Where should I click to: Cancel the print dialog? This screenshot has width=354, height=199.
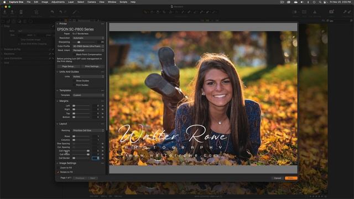coord(278,178)
